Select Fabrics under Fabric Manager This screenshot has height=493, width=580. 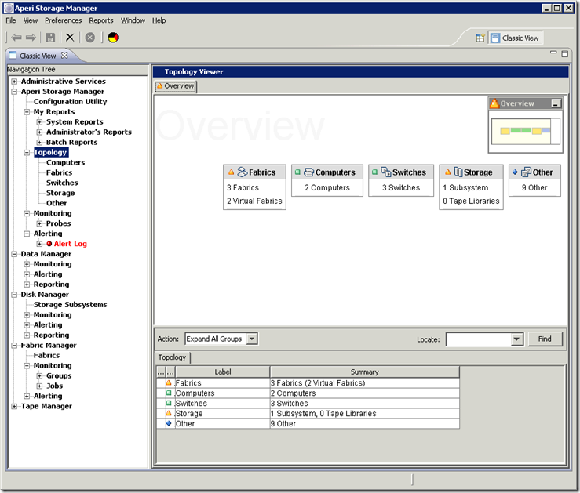pyautogui.click(x=46, y=355)
